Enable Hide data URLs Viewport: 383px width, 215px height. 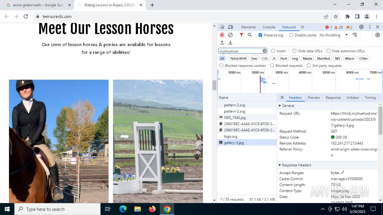294,51
